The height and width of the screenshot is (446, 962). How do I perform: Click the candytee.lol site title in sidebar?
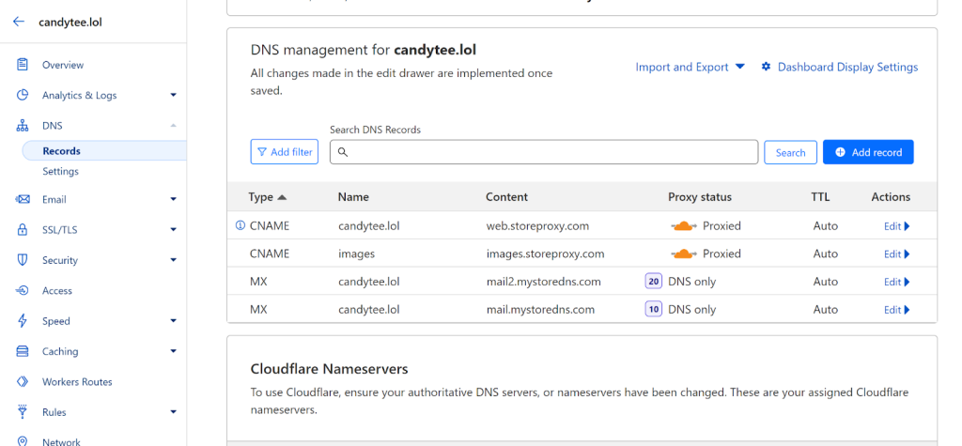click(x=70, y=23)
